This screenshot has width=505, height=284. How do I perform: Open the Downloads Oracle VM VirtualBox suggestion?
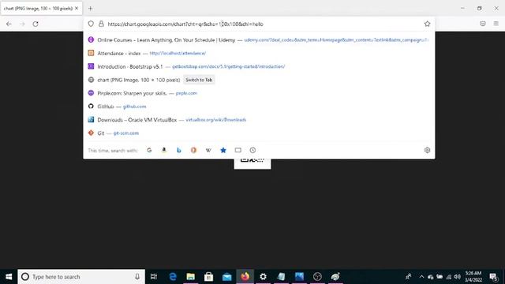(x=259, y=120)
